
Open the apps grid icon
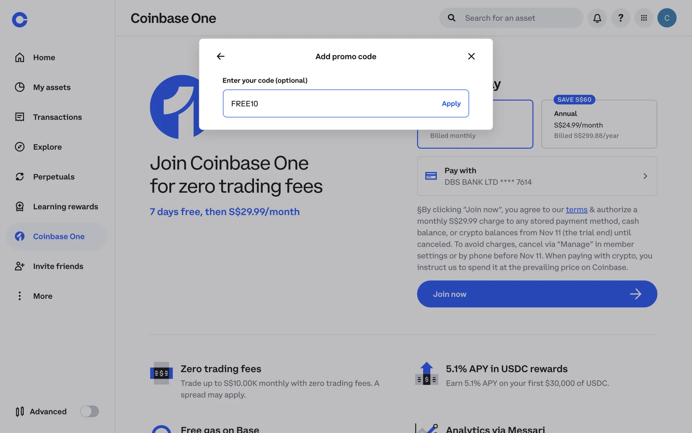pyautogui.click(x=644, y=18)
